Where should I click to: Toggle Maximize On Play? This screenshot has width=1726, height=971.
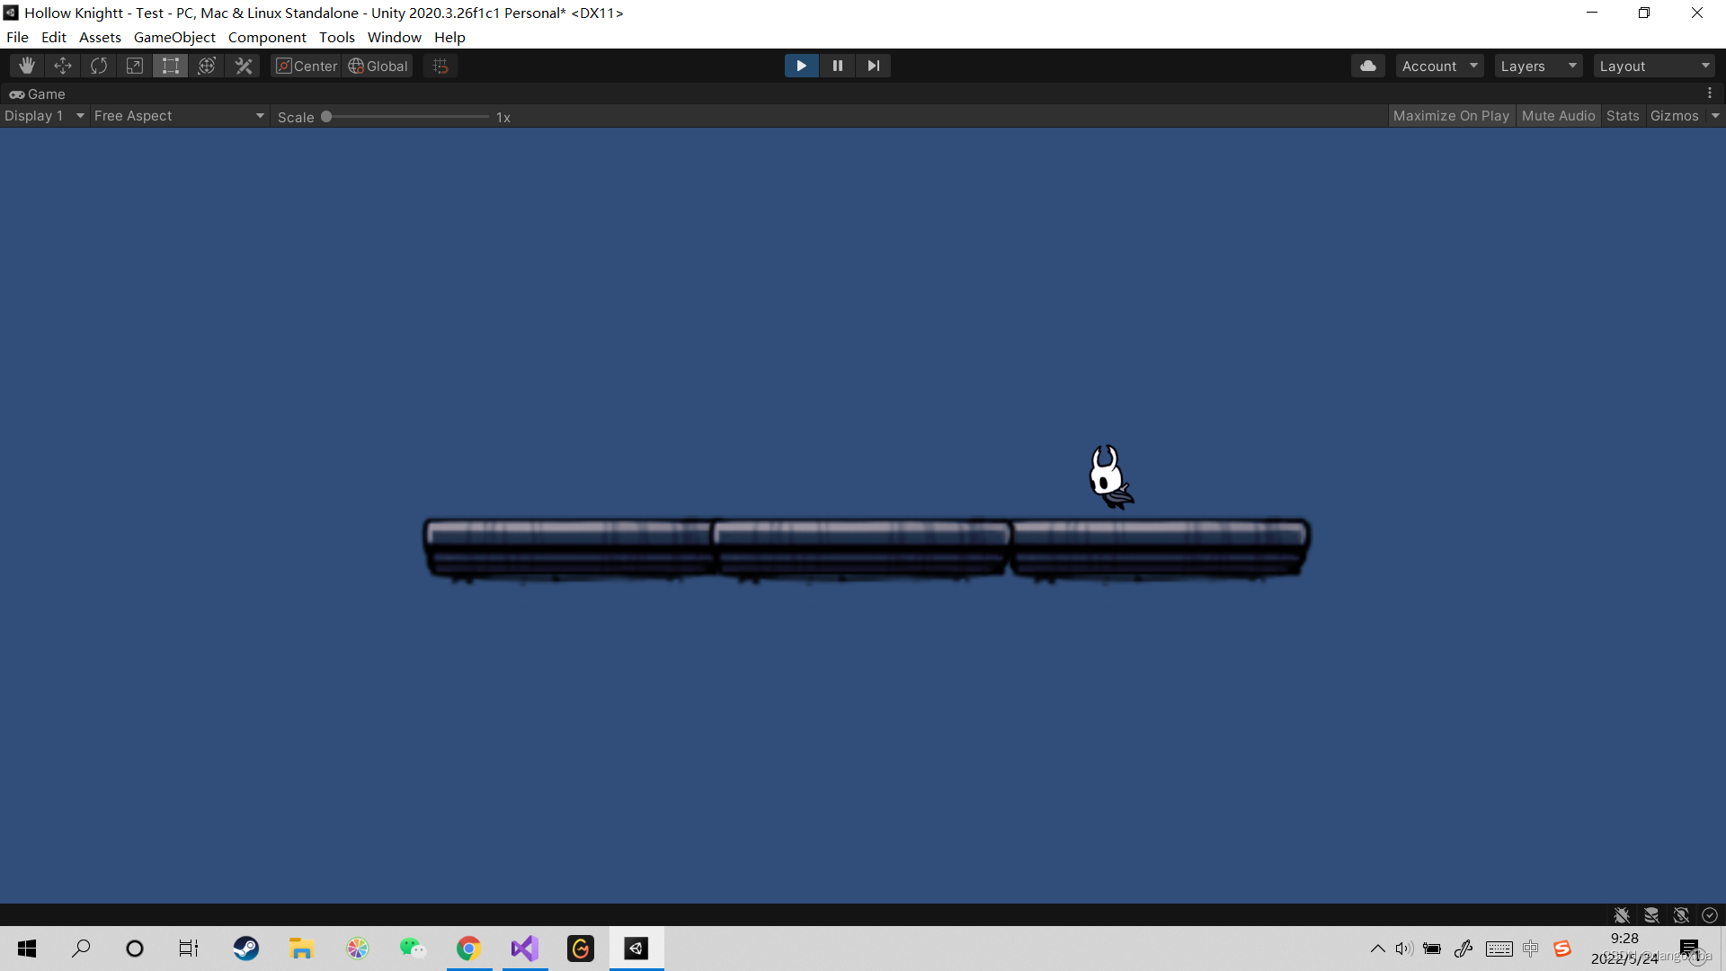pyautogui.click(x=1451, y=116)
